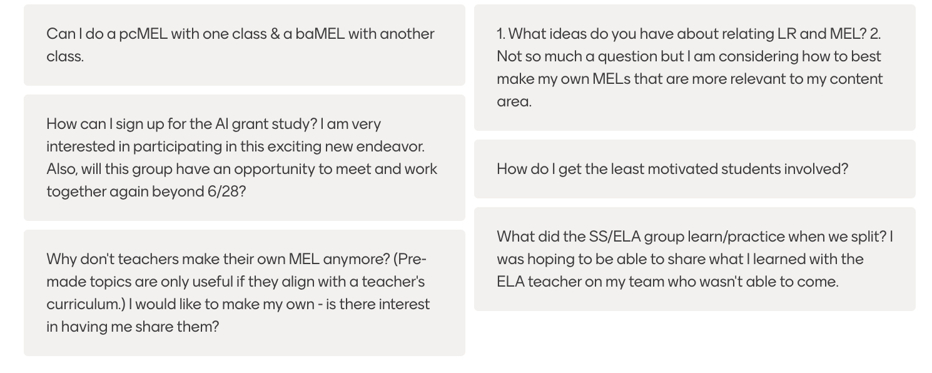Click the line 'How can I sign up for the AI grant study?'
This screenshot has width=932, height=373.
click(182, 124)
